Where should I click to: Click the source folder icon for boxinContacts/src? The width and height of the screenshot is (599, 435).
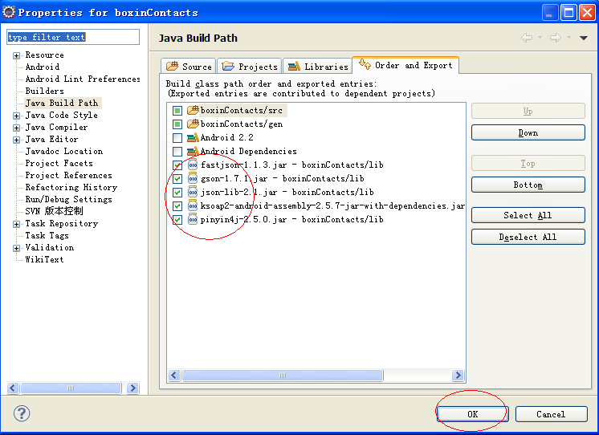193,111
